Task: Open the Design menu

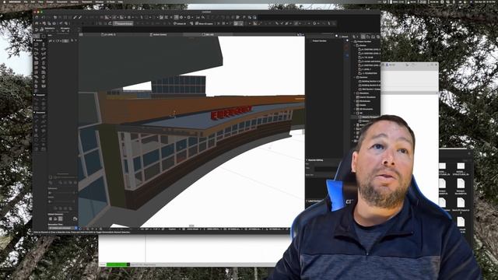Action: coord(50,2)
